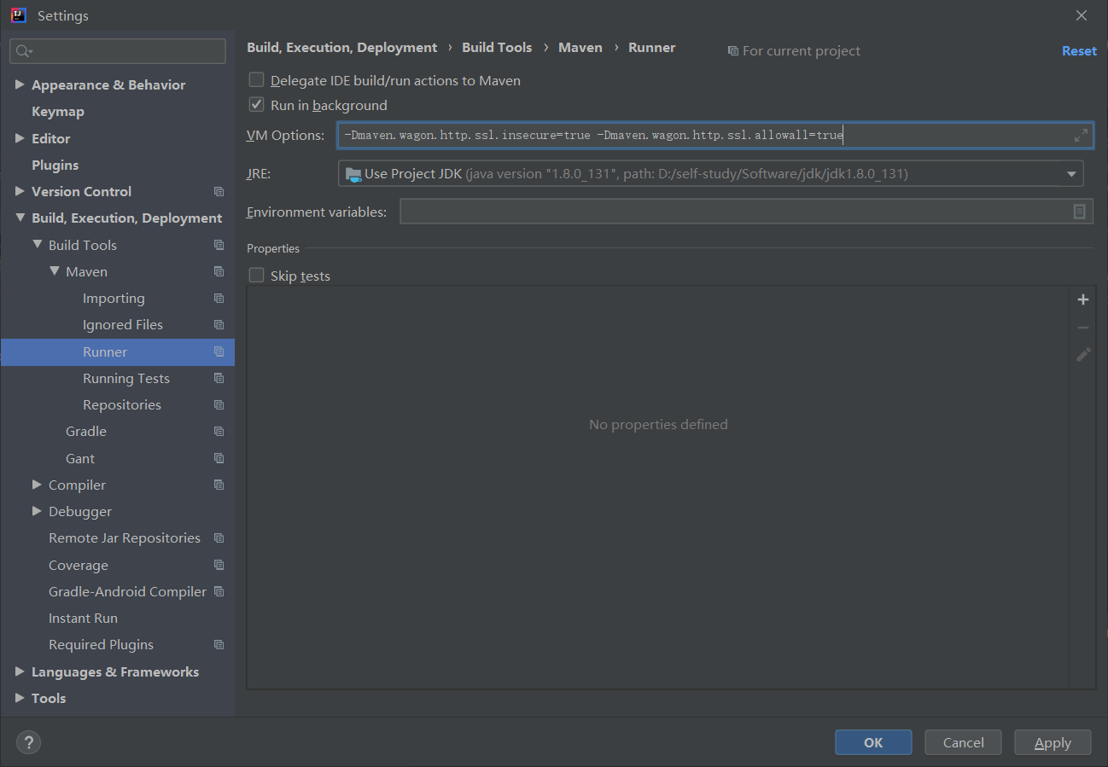Click the project-level icon beside Gradle-Android Compiler

pyautogui.click(x=219, y=592)
